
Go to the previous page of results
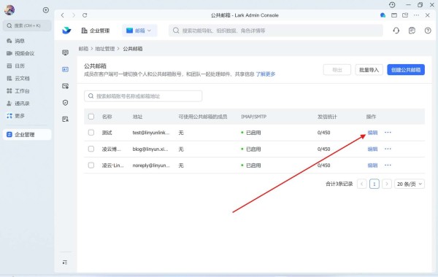362,184
